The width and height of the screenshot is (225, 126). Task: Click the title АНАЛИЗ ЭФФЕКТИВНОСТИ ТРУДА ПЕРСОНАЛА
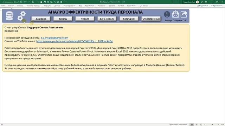pyautogui.click(x=95, y=12)
